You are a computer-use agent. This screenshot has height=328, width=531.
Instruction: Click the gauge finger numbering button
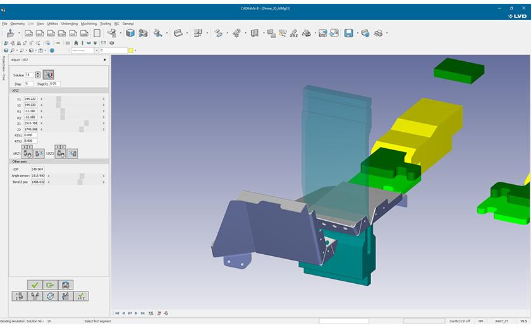(20, 296)
